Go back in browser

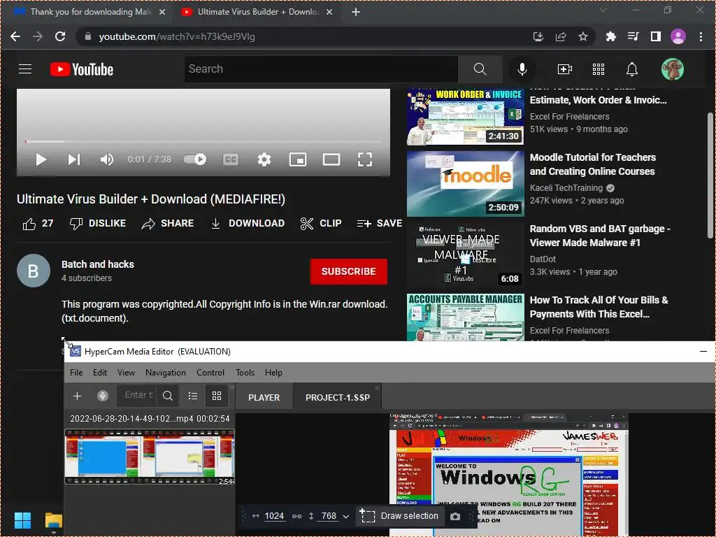(x=15, y=36)
